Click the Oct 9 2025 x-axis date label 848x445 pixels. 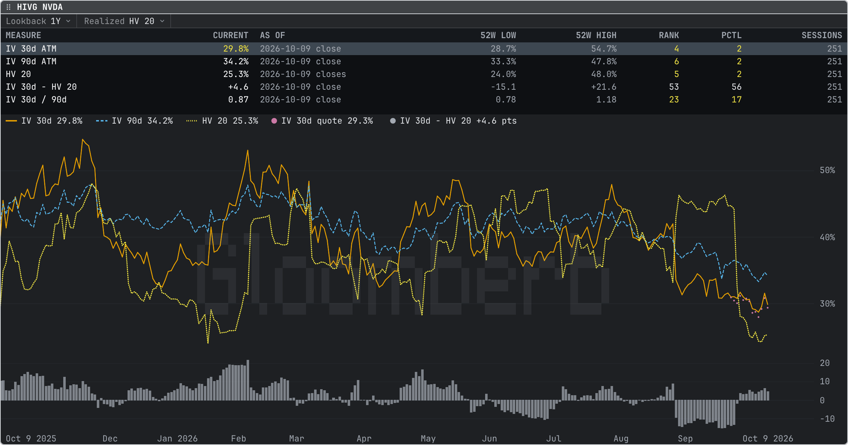[x=31, y=439]
